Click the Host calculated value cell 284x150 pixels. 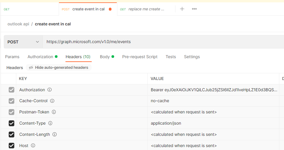coord(213,146)
